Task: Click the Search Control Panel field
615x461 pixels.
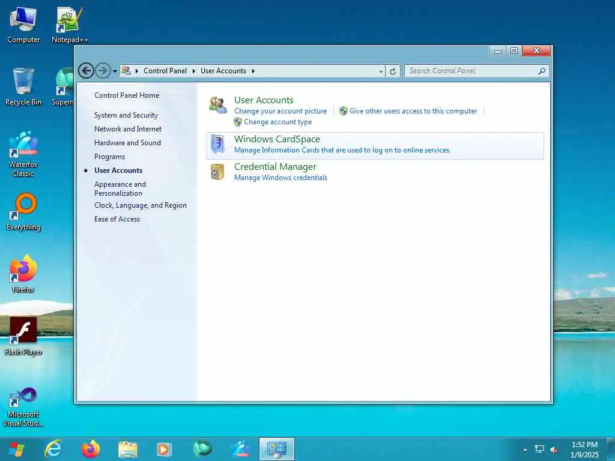Action: point(471,71)
